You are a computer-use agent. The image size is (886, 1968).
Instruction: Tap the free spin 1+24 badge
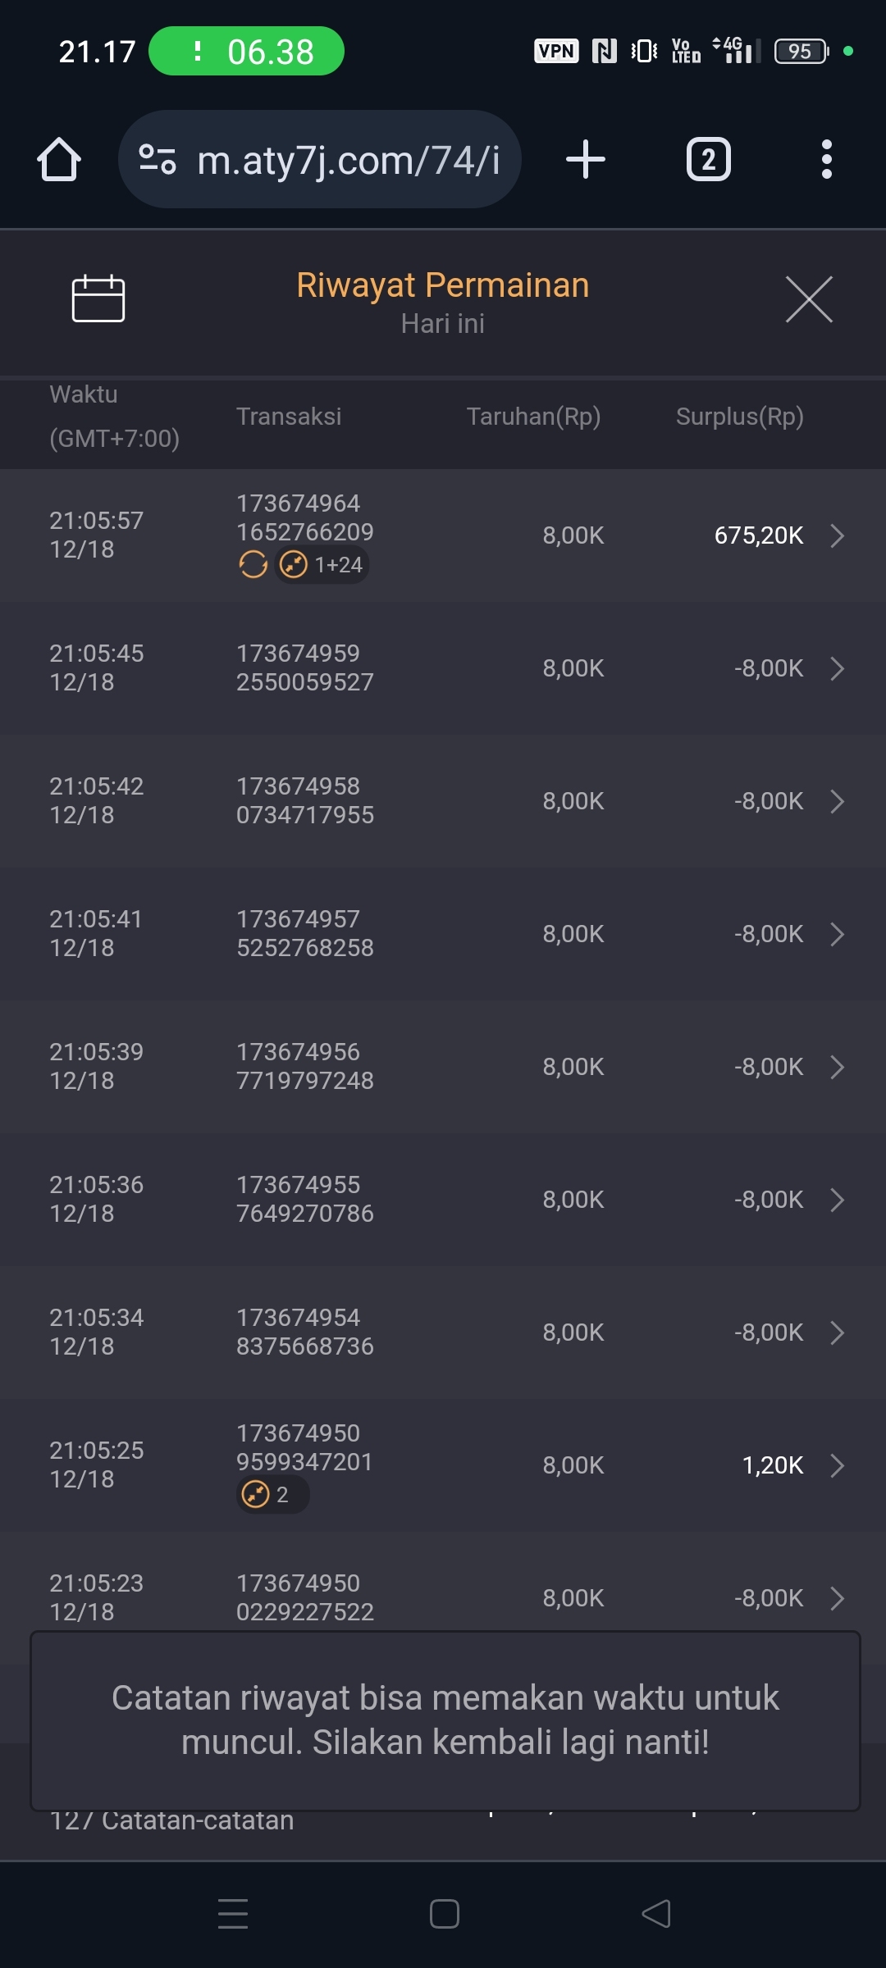click(322, 565)
